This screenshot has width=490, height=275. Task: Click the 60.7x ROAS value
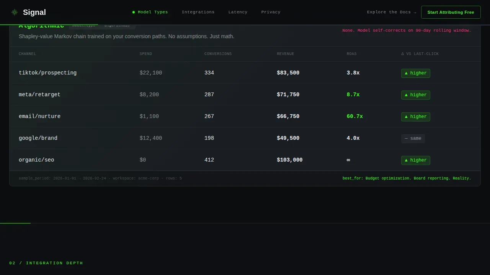pos(354,116)
